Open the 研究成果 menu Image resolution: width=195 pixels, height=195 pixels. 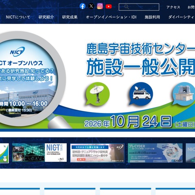pos(70,17)
